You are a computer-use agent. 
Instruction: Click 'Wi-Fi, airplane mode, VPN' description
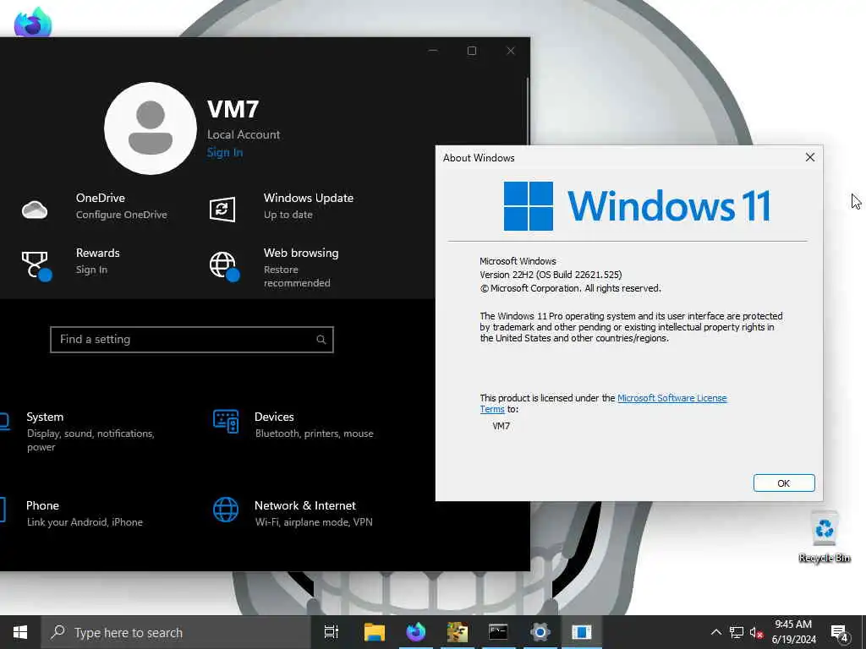coord(314,521)
